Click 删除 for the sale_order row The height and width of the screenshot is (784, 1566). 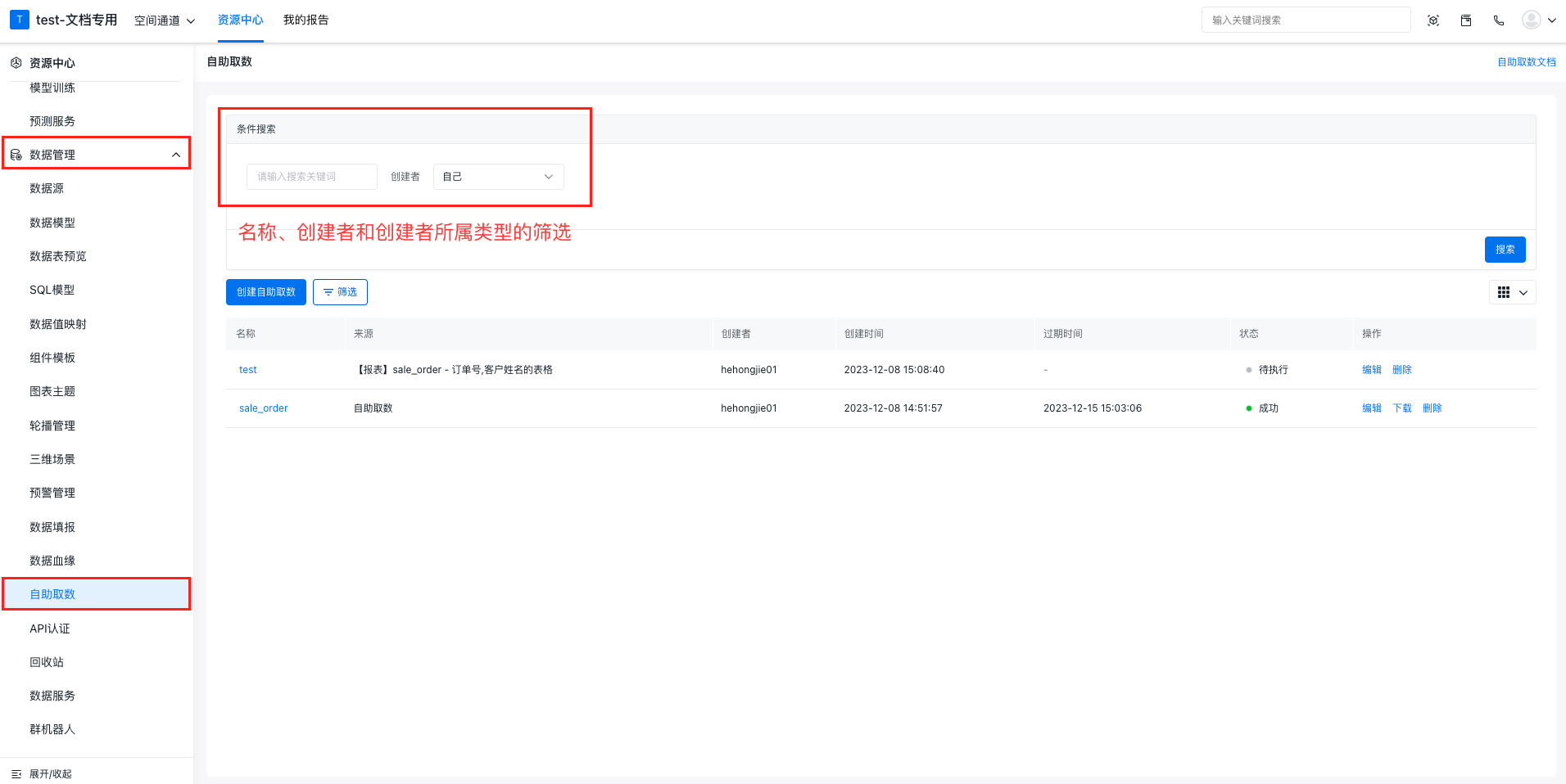pos(1432,408)
